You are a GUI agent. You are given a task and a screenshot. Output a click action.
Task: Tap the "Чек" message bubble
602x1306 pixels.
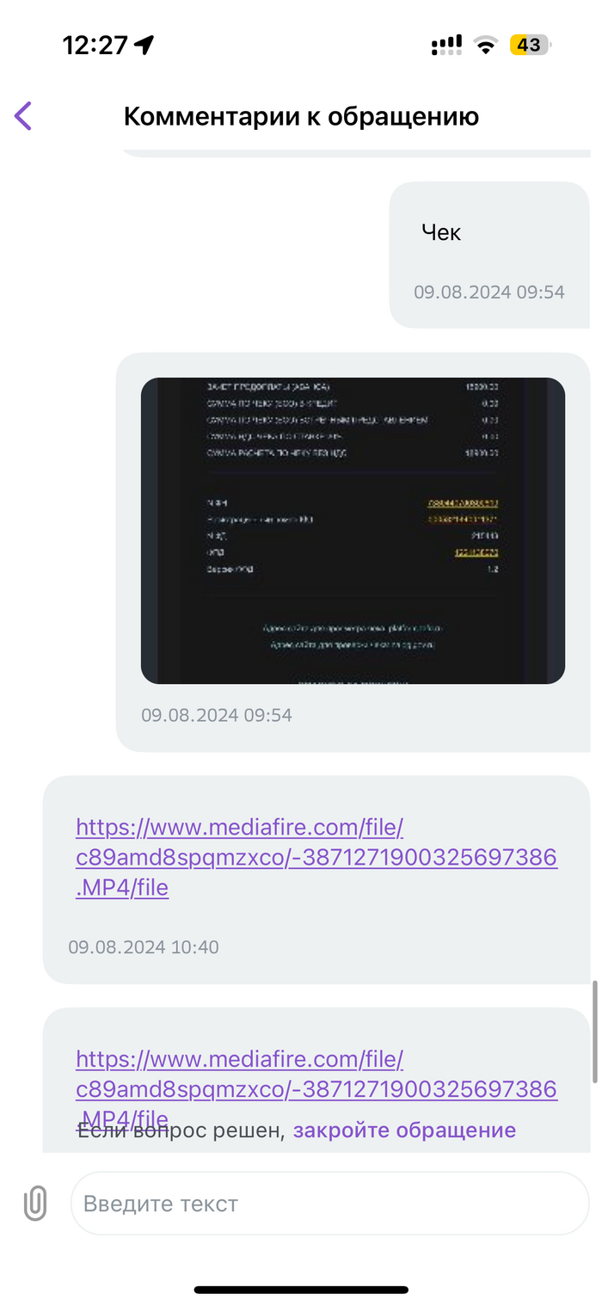coord(489,255)
